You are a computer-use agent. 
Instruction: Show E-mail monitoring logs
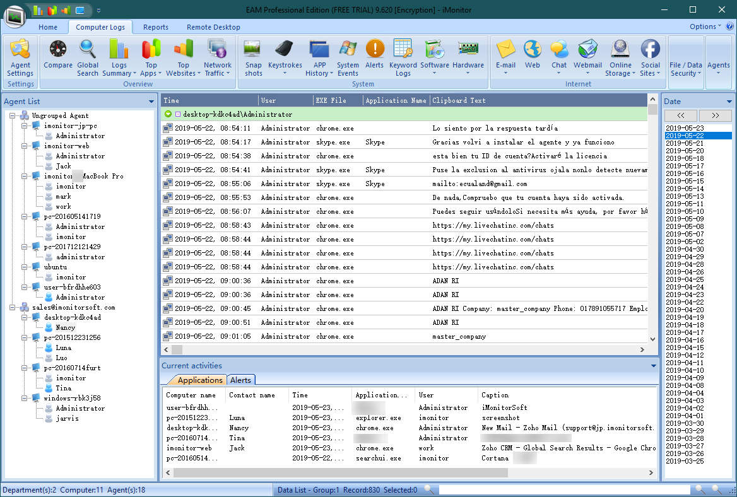coord(506,58)
